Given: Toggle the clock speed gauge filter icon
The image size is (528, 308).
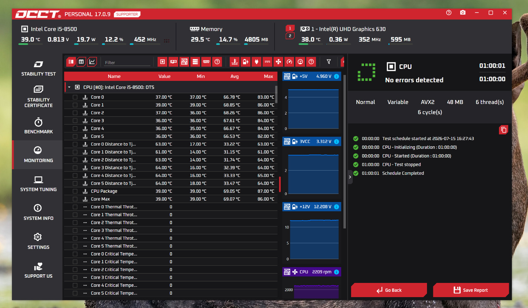Looking at the screenshot, I should pyautogui.click(x=289, y=62).
